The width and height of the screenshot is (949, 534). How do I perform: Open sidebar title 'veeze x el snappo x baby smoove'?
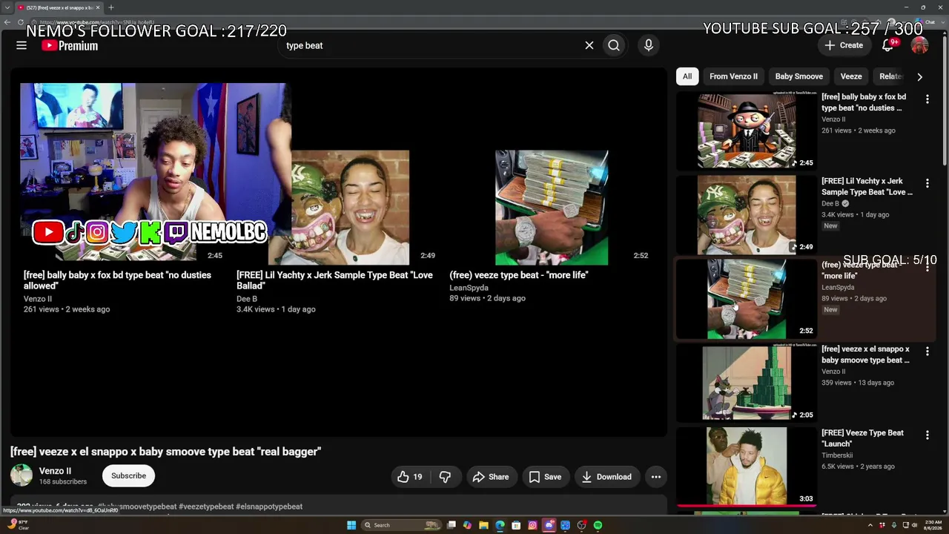pyautogui.click(x=865, y=355)
